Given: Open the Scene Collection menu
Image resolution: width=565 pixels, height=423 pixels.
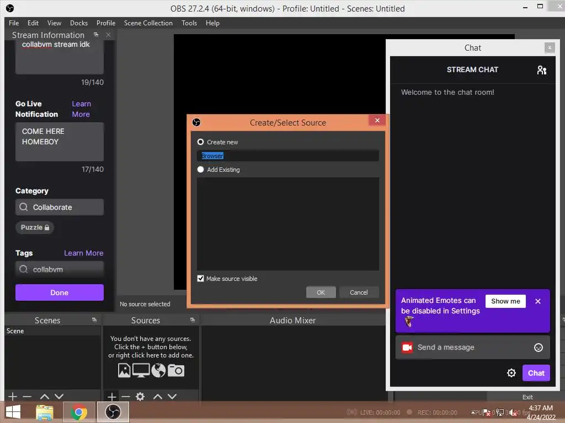Looking at the screenshot, I should click(x=148, y=23).
